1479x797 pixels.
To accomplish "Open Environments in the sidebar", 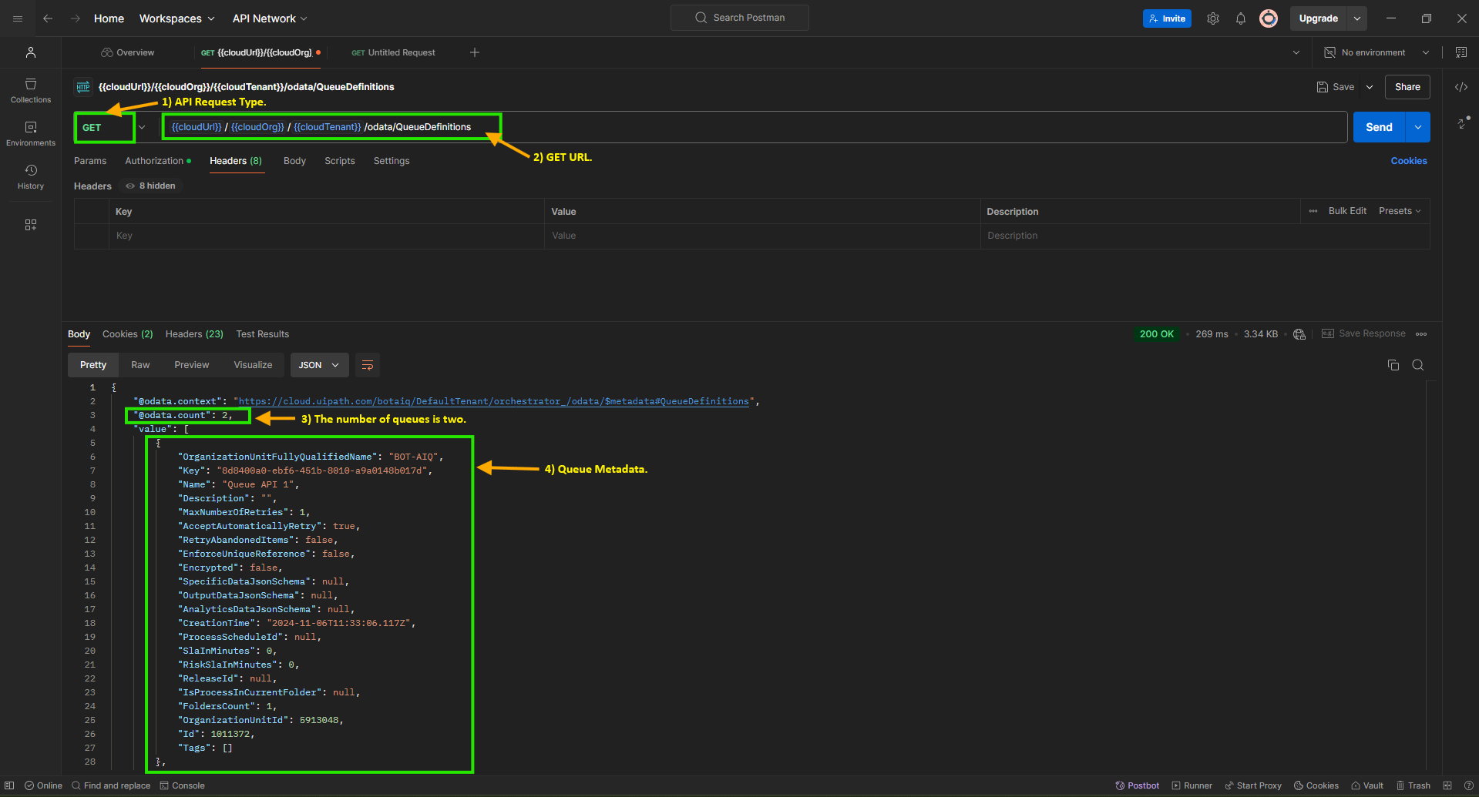I will (31, 134).
